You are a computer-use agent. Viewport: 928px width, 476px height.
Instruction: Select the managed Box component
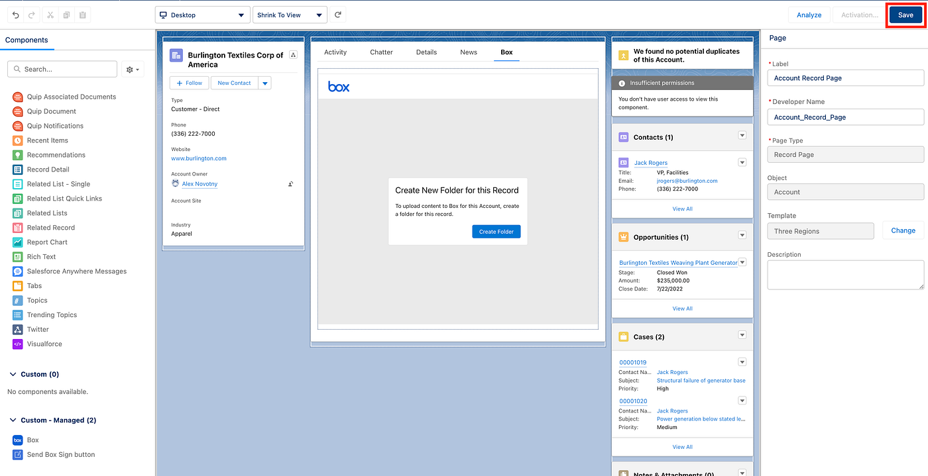click(26, 440)
